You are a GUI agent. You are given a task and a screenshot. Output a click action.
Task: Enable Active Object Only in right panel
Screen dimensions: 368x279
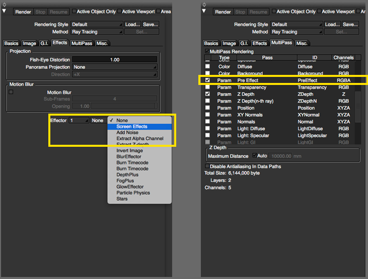(274, 11)
